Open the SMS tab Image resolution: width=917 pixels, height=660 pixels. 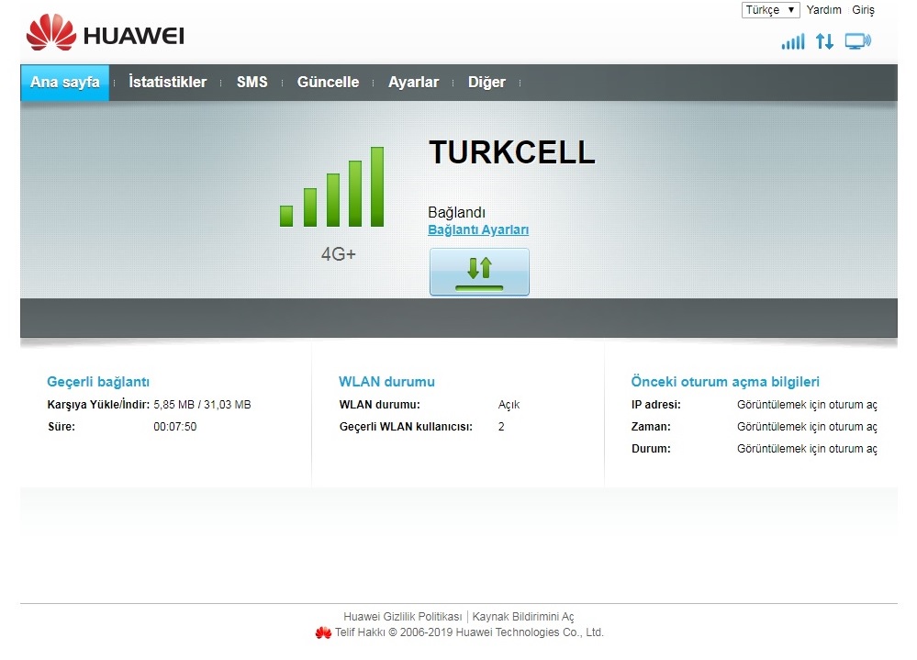pyautogui.click(x=252, y=82)
